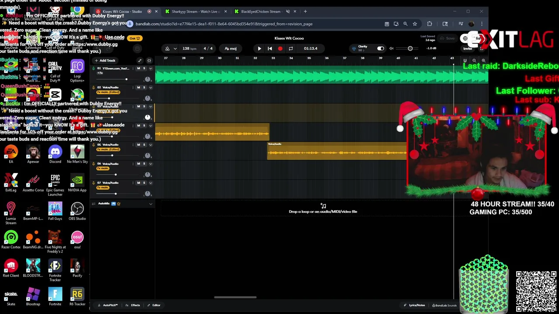Open the browser extensions puzzle icon

click(x=429, y=24)
